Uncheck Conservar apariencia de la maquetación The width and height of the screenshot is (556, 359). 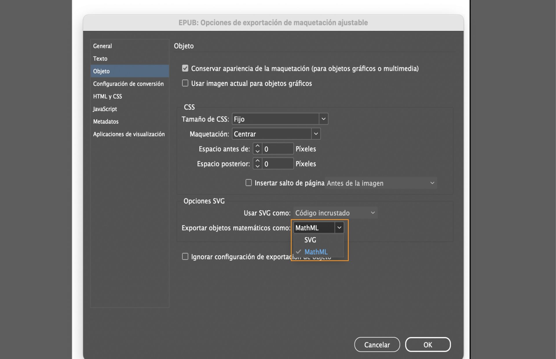pyautogui.click(x=185, y=68)
